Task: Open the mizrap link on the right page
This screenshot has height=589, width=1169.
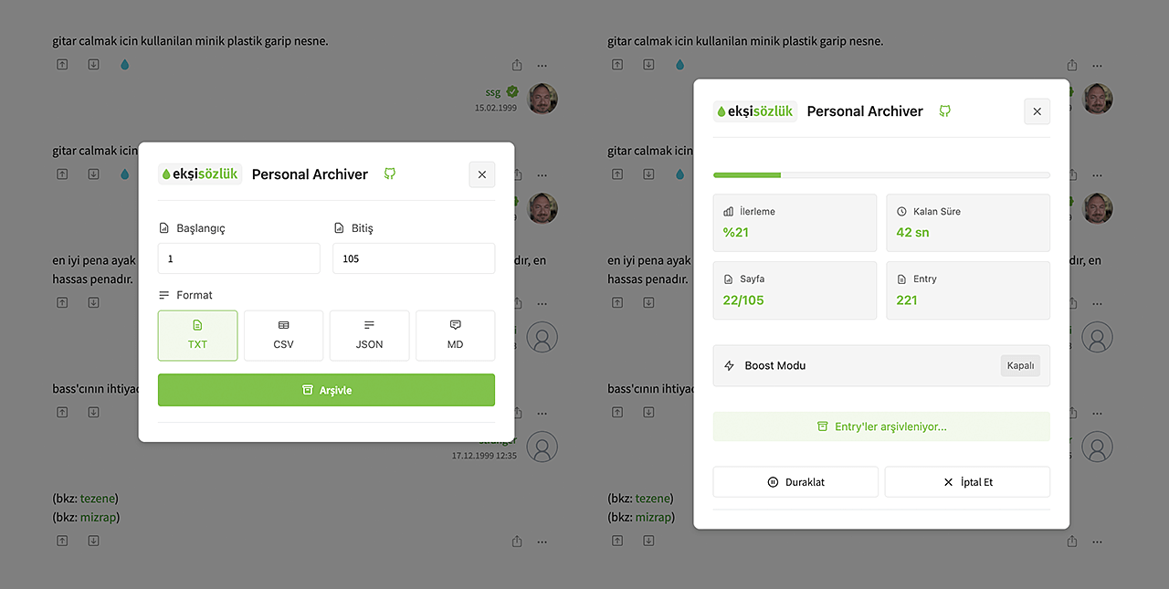Action: coord(654,517)
